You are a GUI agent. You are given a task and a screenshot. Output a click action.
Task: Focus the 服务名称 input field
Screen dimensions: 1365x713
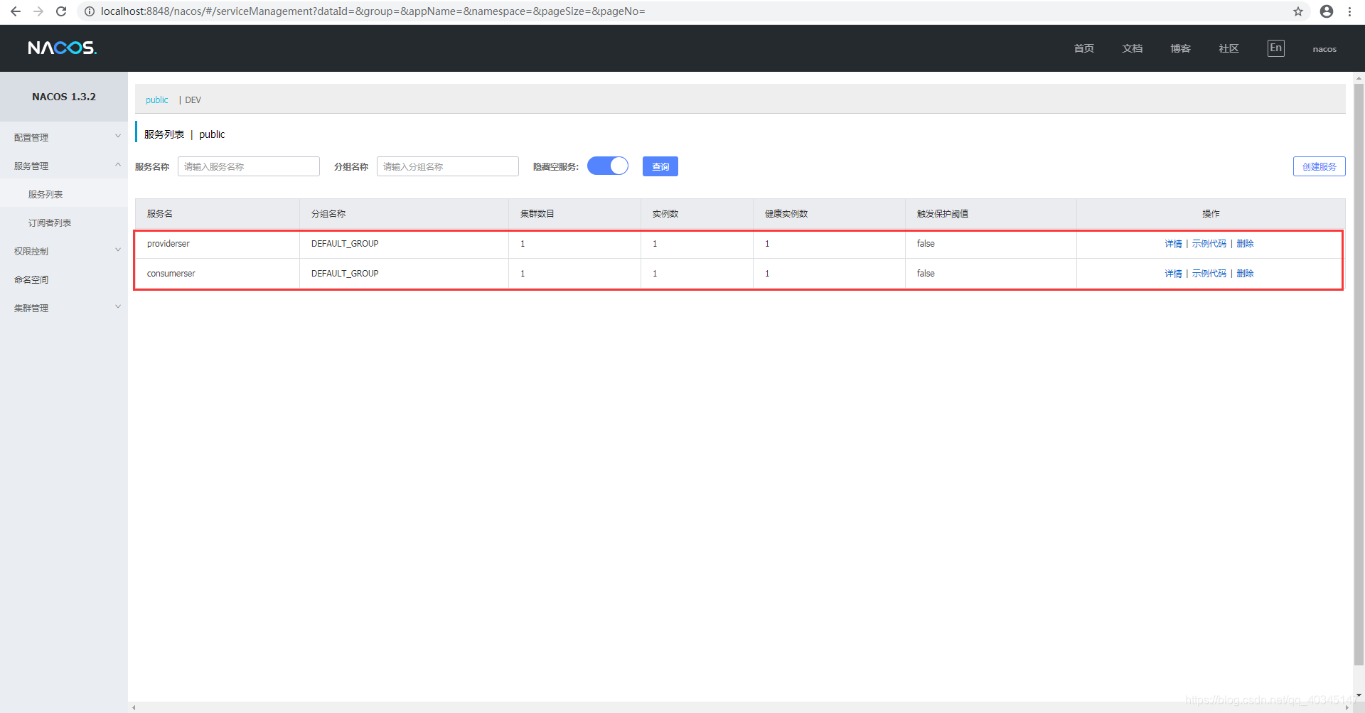(x=249, y=166)
